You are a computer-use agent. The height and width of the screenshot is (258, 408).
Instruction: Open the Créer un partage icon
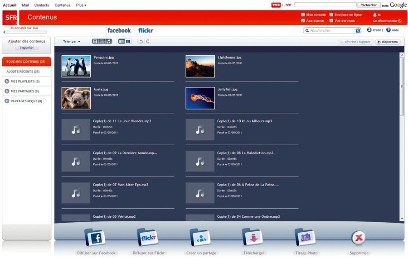point(200,237)
